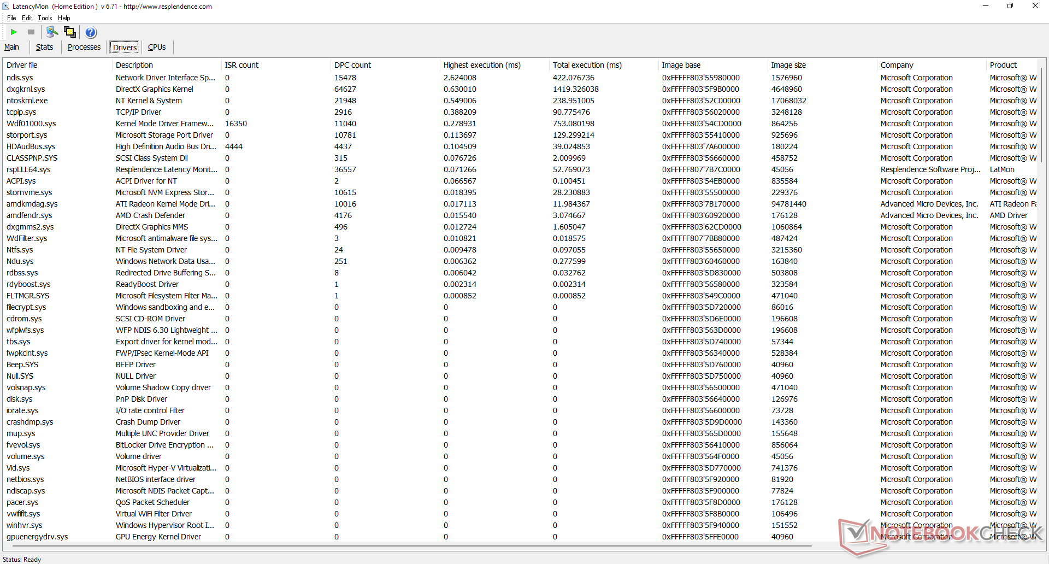Sort by Product column header
The image size is (1049, 564).
[x=1011, y=65]
